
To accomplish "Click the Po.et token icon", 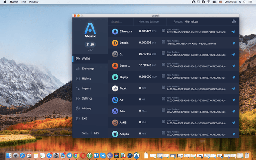I will pyautogui.click(x=115, y=89).
